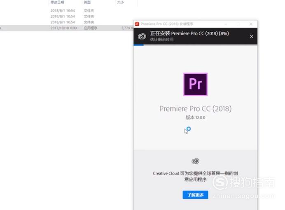Sort by 类型 column header in Explorer
Image resolution: width=285 pixels, height=210 pixels.
coord(87,2)
